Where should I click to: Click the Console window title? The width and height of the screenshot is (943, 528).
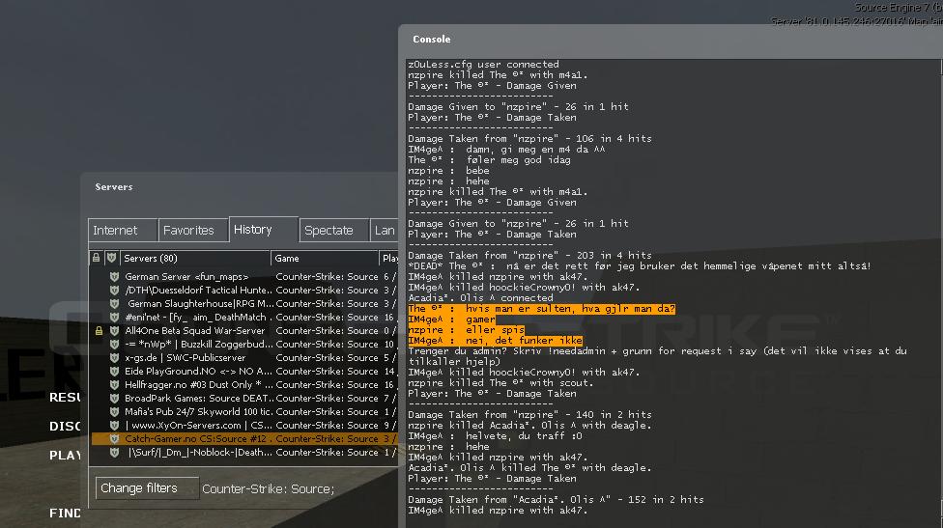(x=431, y=39)
